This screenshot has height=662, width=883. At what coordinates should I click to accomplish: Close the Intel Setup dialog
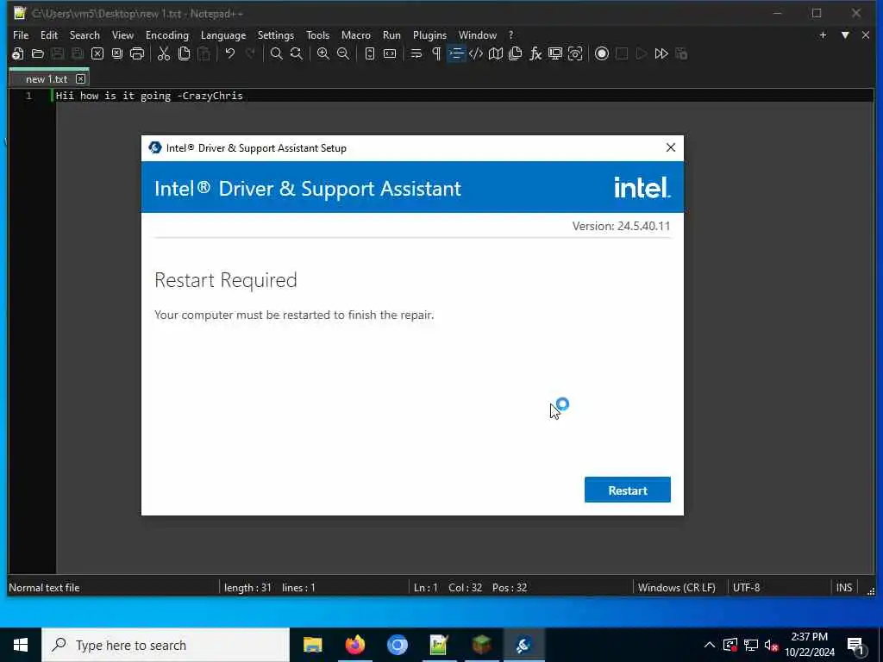[670, 147]
